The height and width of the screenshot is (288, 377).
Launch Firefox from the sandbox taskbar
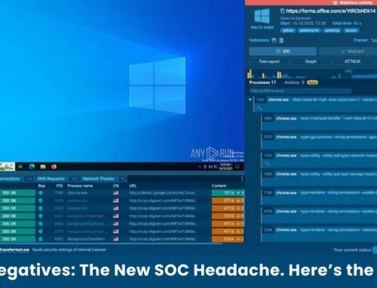(54, 166)
